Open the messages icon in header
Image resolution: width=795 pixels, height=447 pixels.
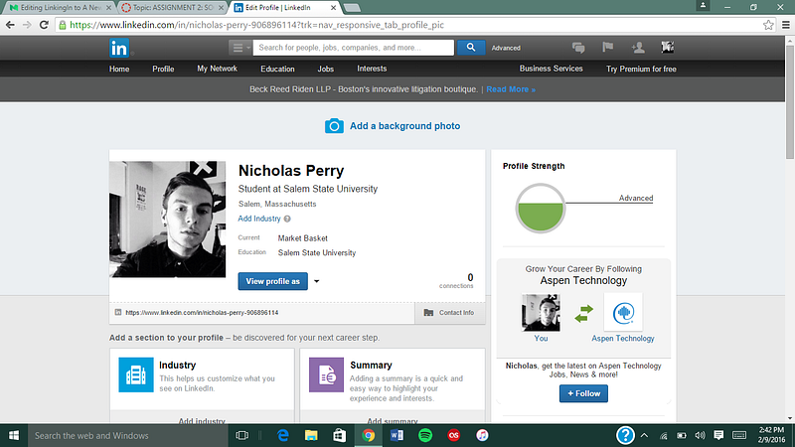tap(578, 48)
